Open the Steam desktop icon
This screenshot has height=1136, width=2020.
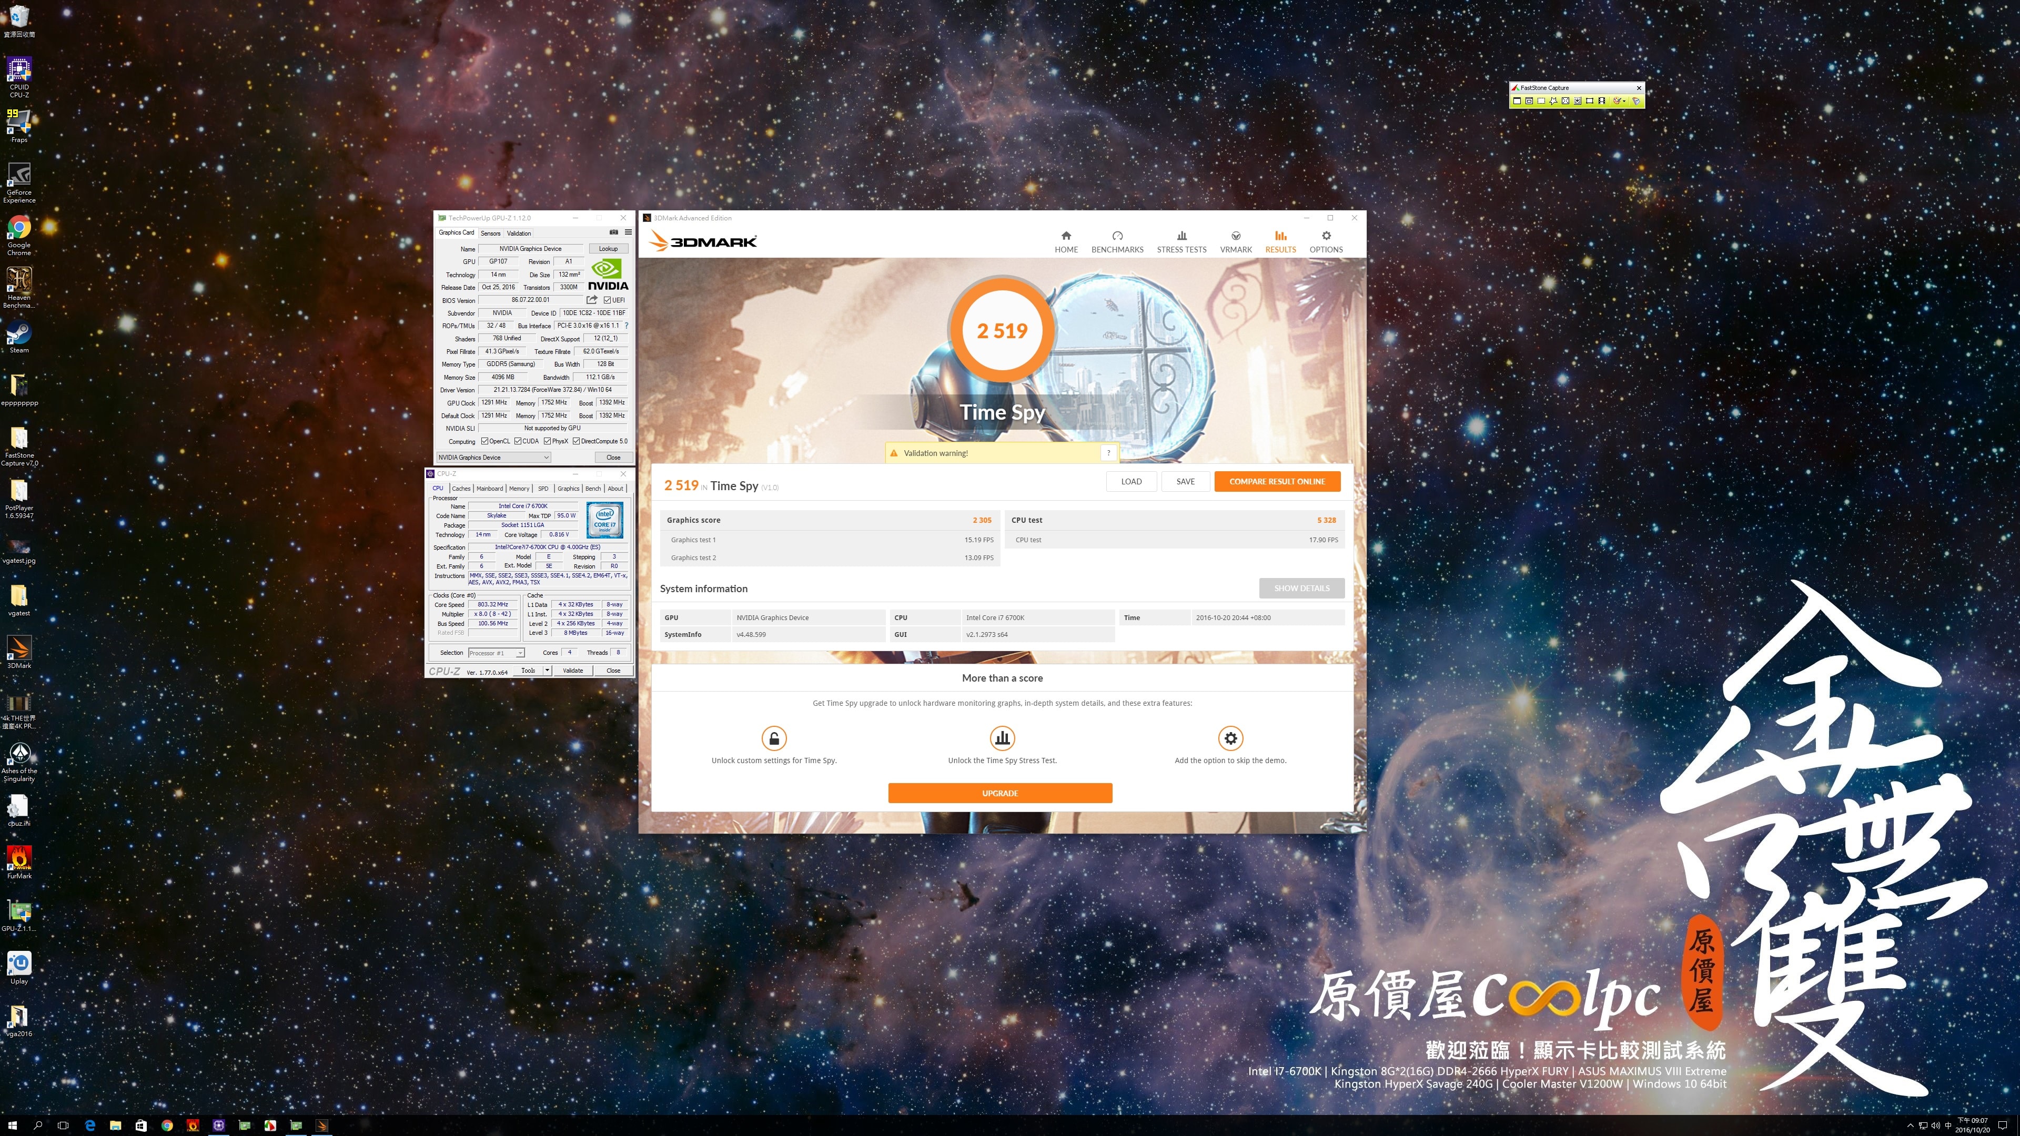click(x=19, y=338)
